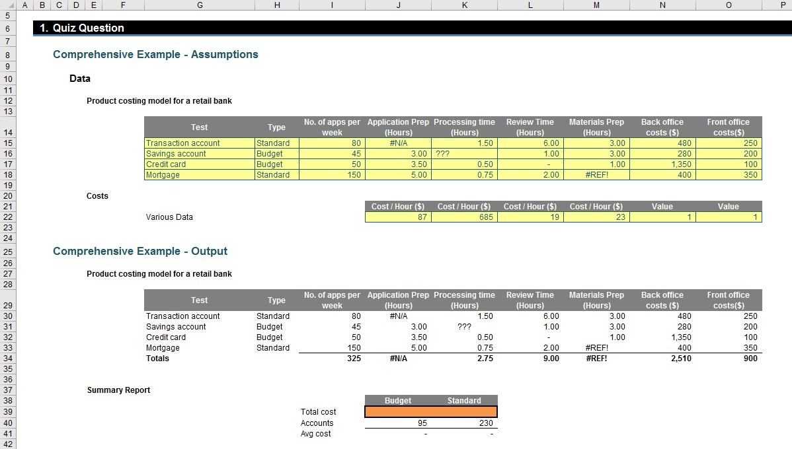The height and width of the screenshot is (449, 792).
Task: Select the Standard header in Summary Report
Action: tap(464, 400)
